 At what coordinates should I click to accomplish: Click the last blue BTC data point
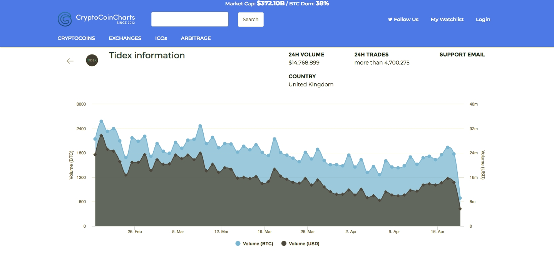pos(460,198)
